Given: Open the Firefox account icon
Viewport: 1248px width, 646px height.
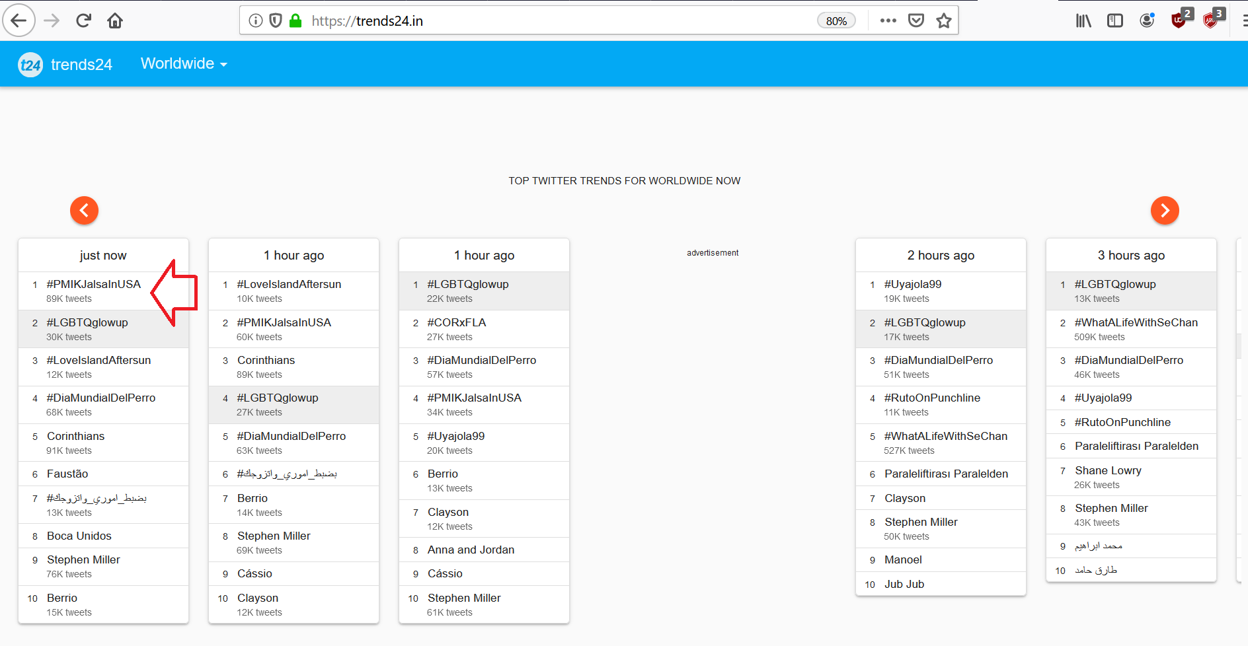Looking at the screenshot, I should coord(1147,20).
